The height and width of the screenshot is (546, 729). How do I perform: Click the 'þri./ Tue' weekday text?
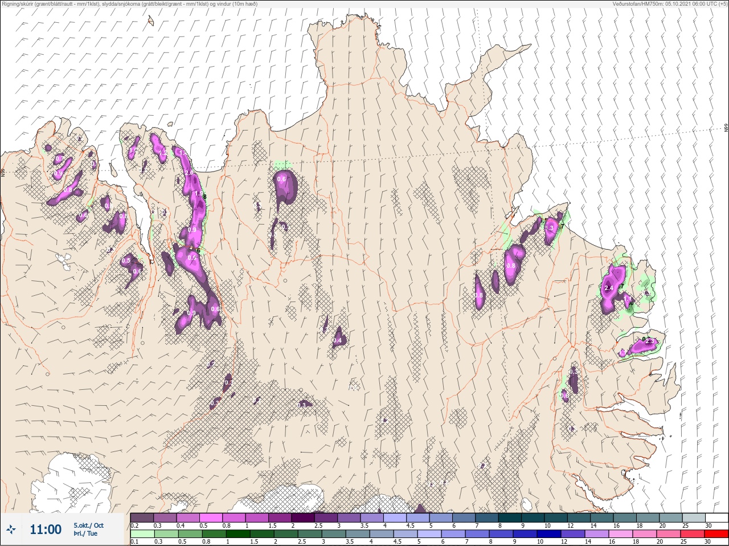coord(85,533)
